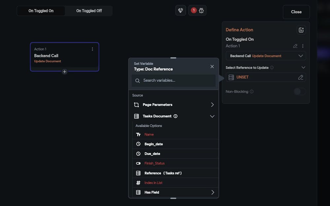Click the Tasks Document database icon
The image size is (330, 206).
(136, 116)
